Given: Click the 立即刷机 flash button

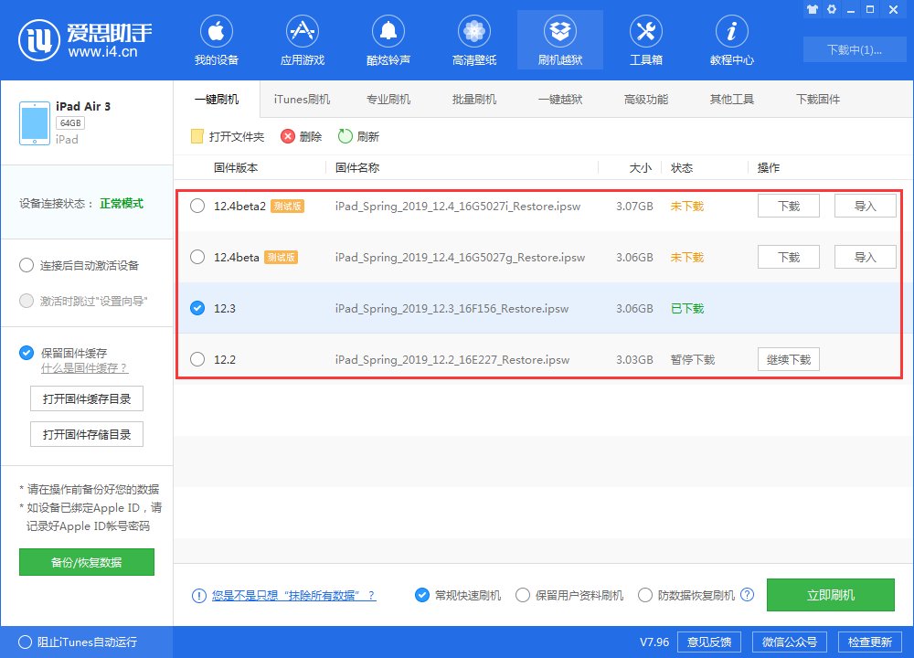Looking at the screenshot, I should 832,594.
